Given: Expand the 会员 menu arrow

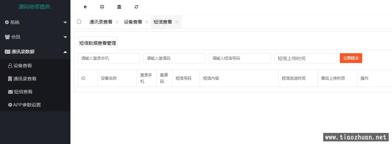Looking at the screenshot, I should point(65,37).
